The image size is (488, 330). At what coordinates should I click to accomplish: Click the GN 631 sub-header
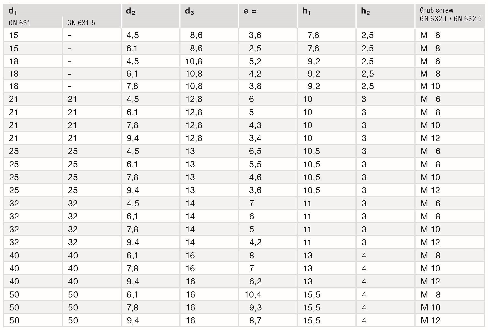[x=19, y=23]
